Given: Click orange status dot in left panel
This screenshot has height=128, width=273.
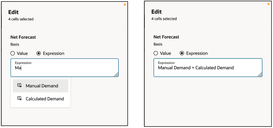Looking at the screenshot, I should [125, 5].
